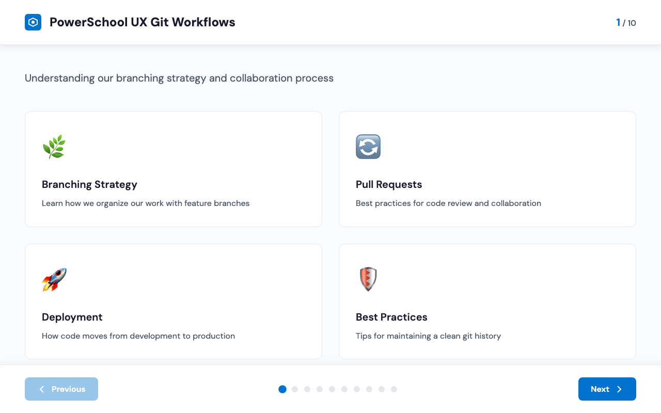Jump to slide five via its pagination dot
This screenshot has width=661, height=413.
tap(332, 389)
